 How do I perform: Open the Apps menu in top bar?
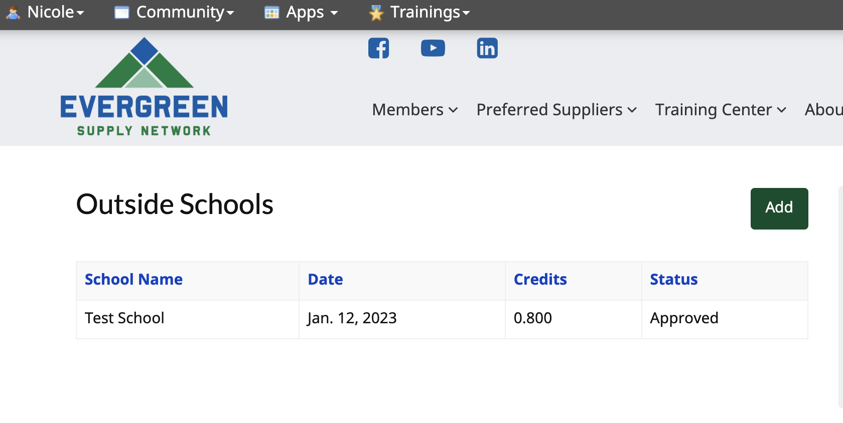312,12
